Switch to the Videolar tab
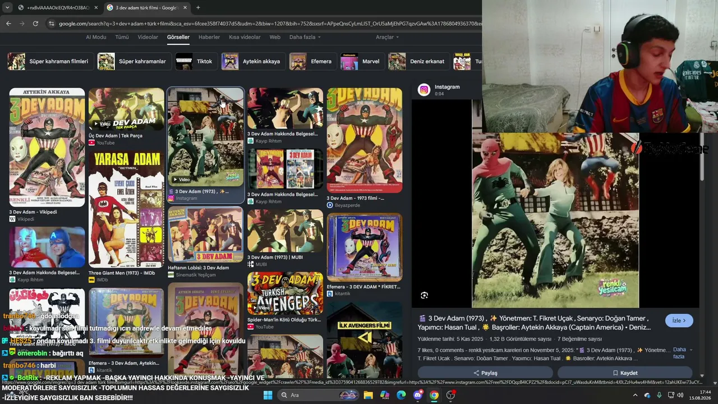The height and width of the screenshot is (404, 718). (148, 37)
